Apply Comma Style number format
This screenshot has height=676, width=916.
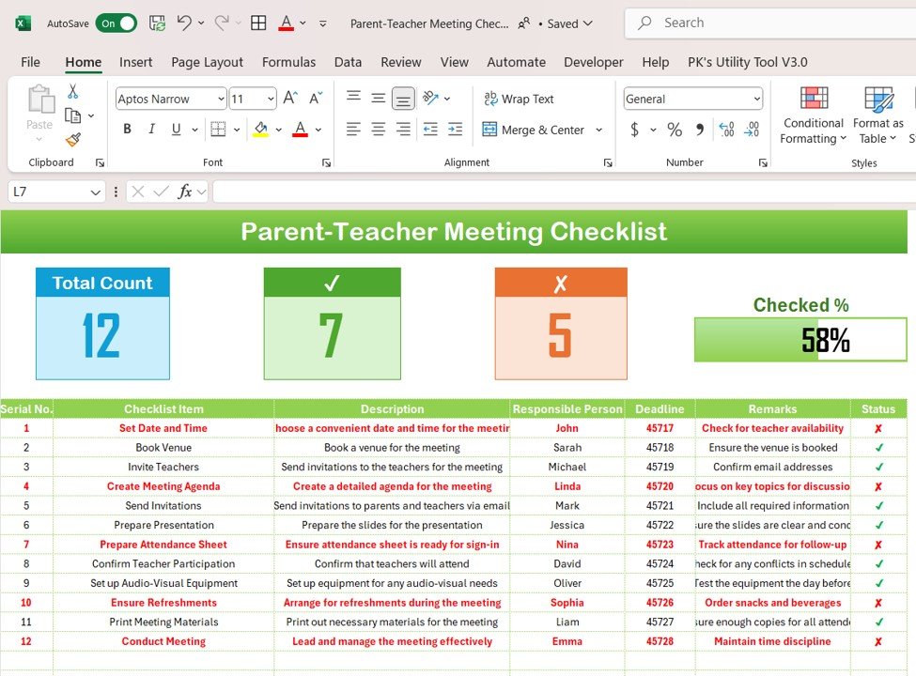tap(700, 130)
